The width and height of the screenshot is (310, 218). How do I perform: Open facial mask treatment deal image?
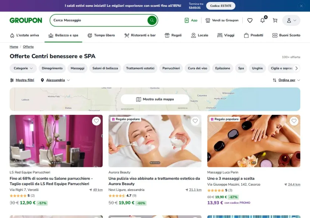pos(155,141)
